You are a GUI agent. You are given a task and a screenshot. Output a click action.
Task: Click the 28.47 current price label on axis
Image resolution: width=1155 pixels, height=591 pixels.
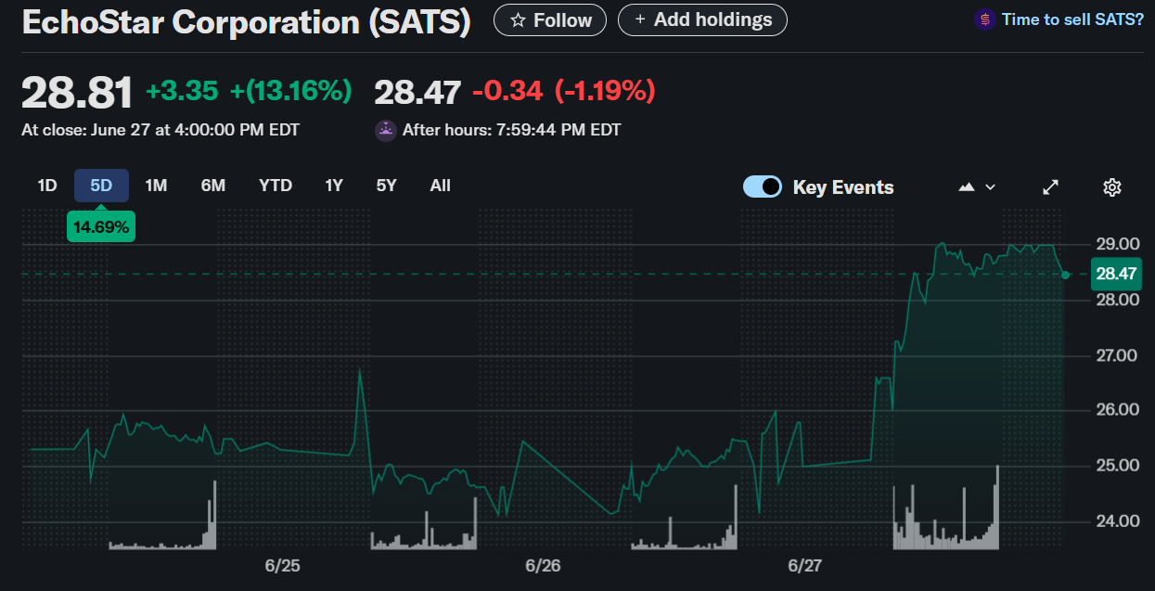1116,274
